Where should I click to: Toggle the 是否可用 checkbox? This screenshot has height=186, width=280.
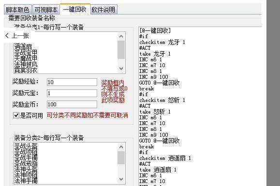coord(16,115)
